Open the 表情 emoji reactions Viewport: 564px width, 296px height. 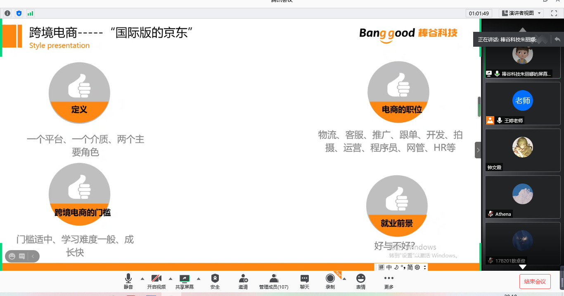(x=361, y=281)
